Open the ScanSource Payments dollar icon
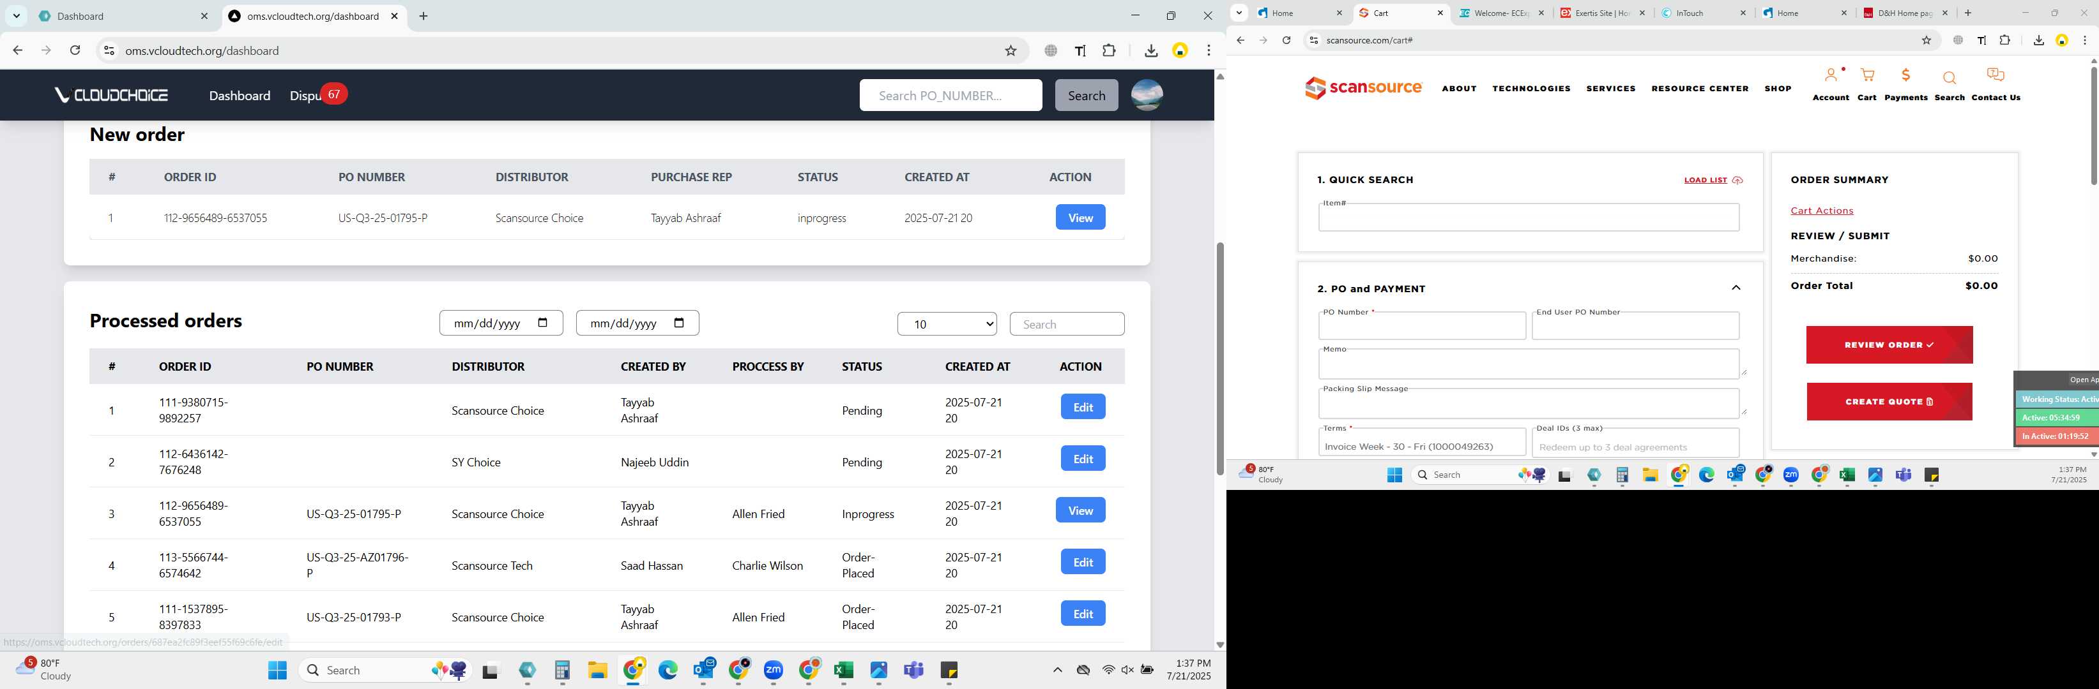The height and width of the screenshot is (689, 2099). (x=1906, y=84)
